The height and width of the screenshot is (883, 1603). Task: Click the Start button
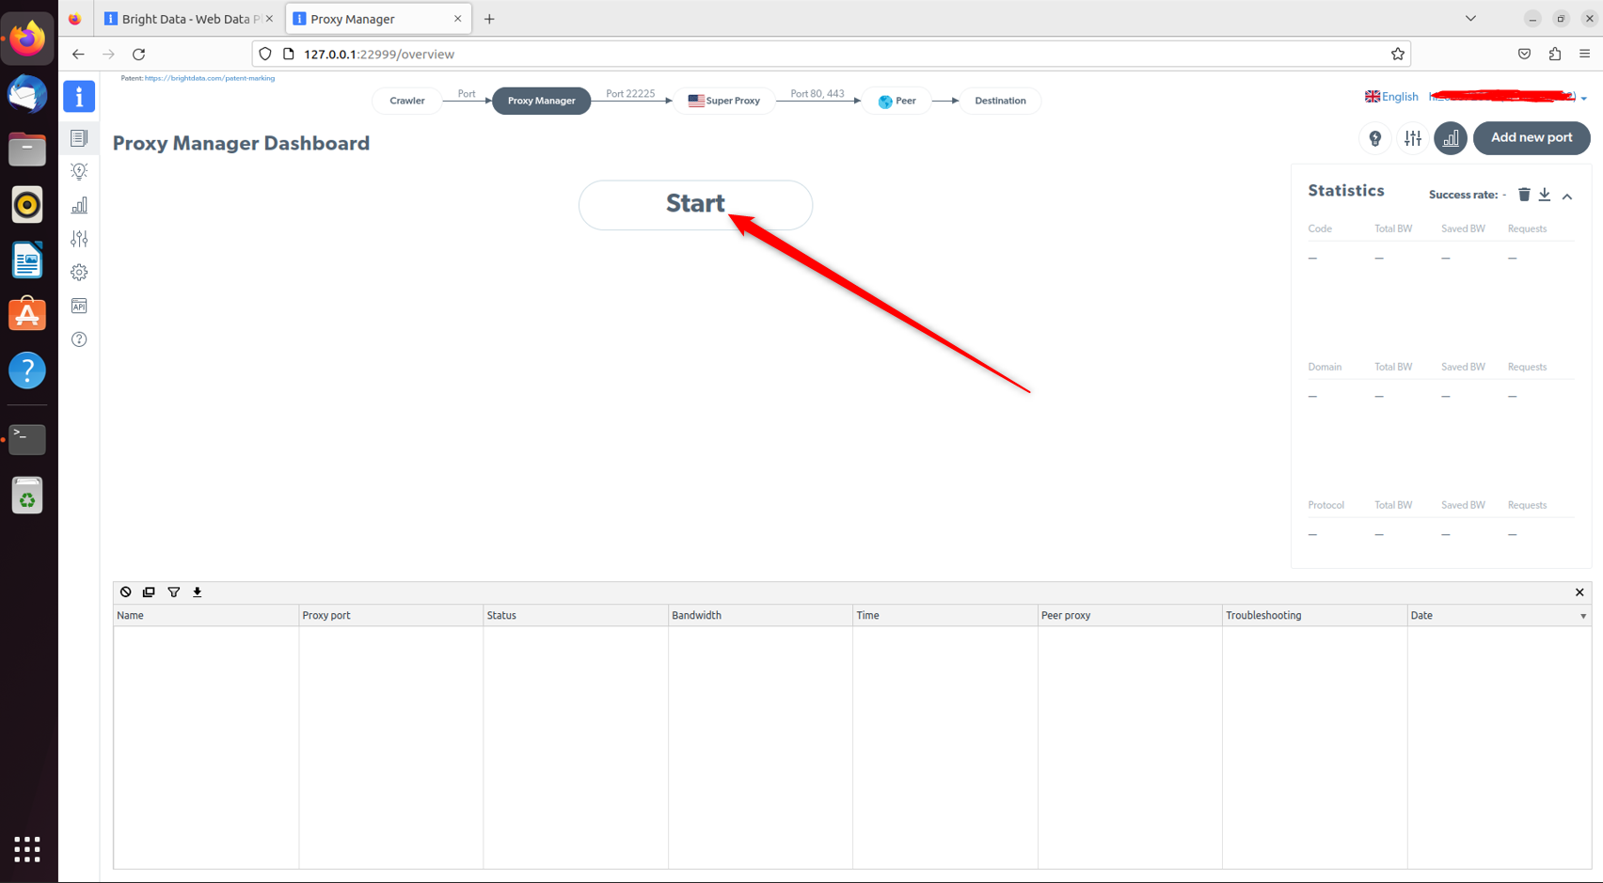click(695, 204)
